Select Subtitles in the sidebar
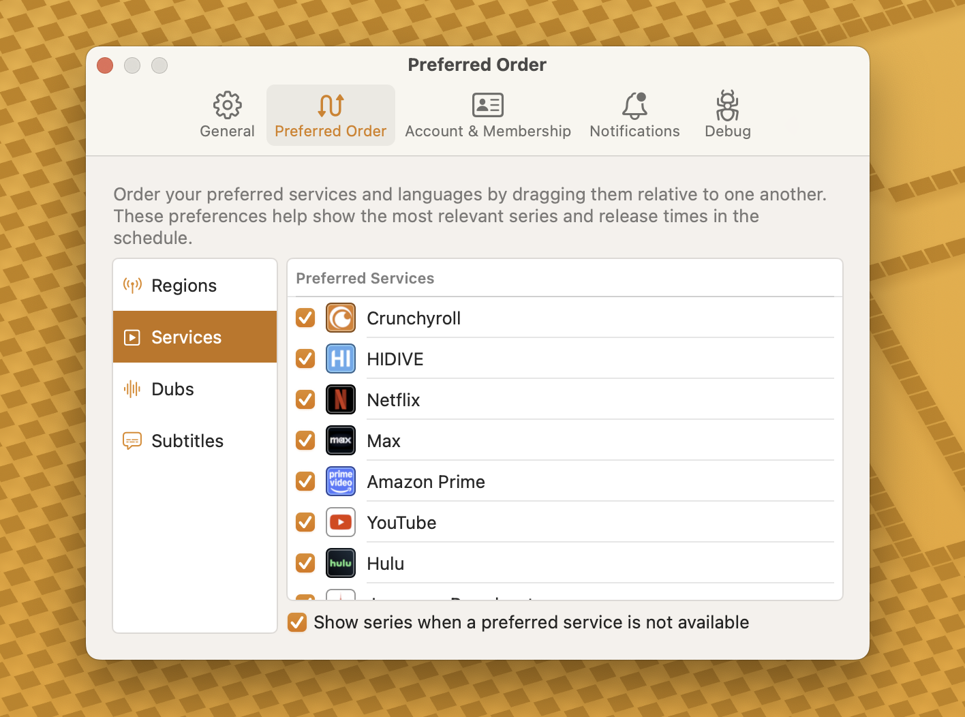 point(195,441)
